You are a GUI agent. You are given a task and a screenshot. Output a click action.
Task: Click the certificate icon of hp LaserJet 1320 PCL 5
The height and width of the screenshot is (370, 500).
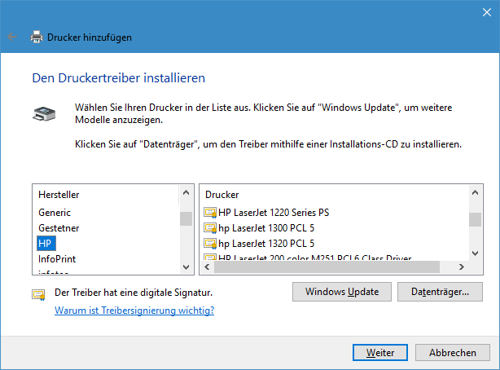click(210, 244)
